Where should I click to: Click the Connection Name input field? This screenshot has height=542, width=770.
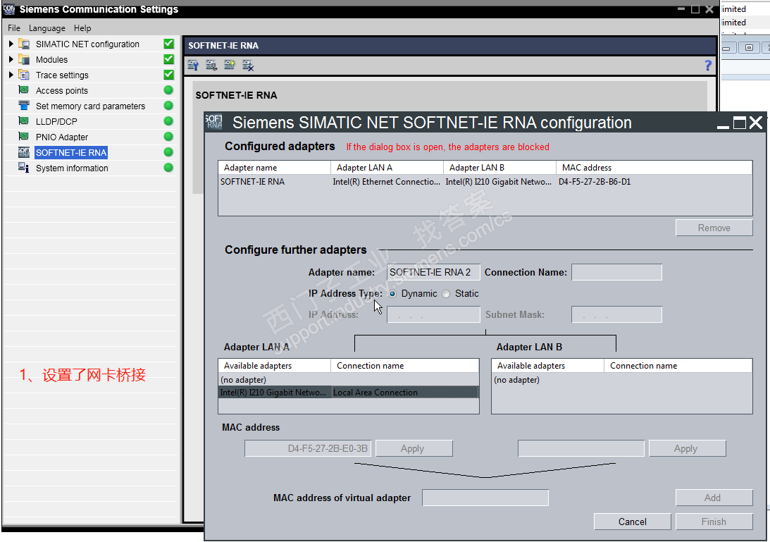click(617, 272)
